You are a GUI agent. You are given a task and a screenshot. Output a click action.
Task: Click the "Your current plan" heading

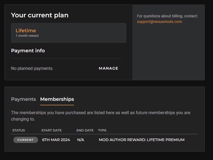pyautogui.click(x=40, y=15)
